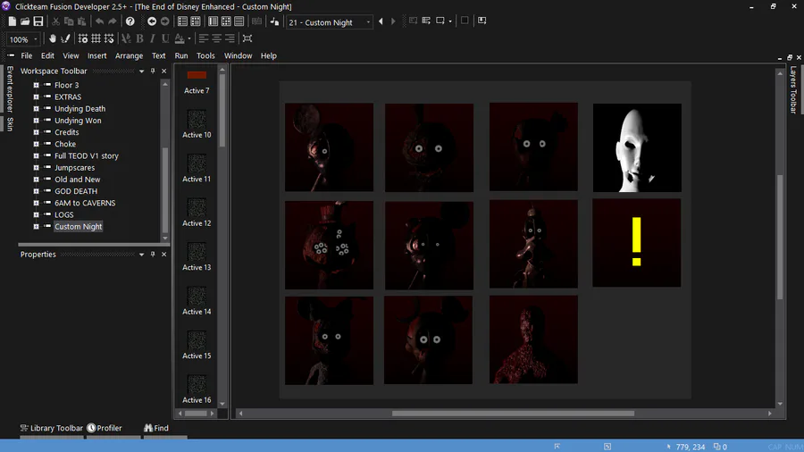Select the Credits frame in workspace
This screenshot has height=452, width=804.
[67, 132]
